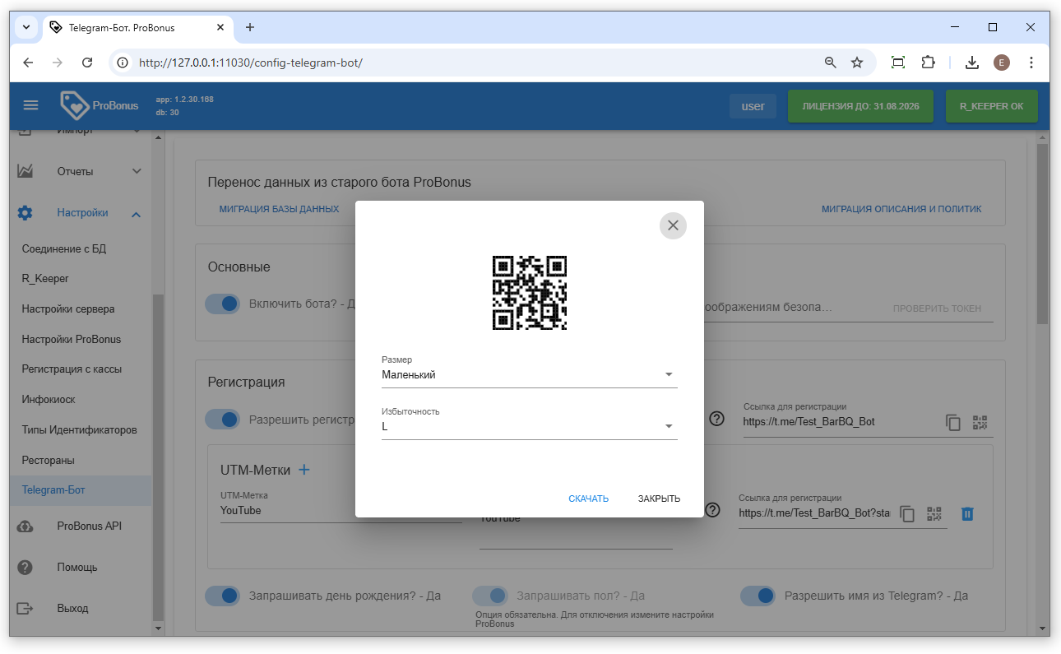Click ПРОВЕРИТЬ ТОКЕН button

(937, 308)
